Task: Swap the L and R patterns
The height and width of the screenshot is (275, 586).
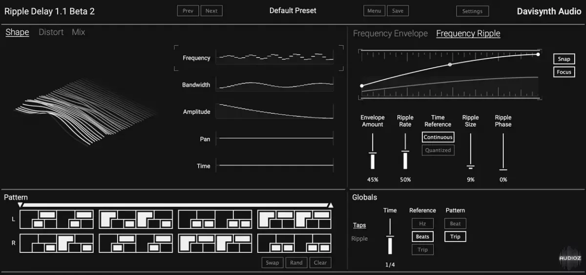Action: coord(272,263)
